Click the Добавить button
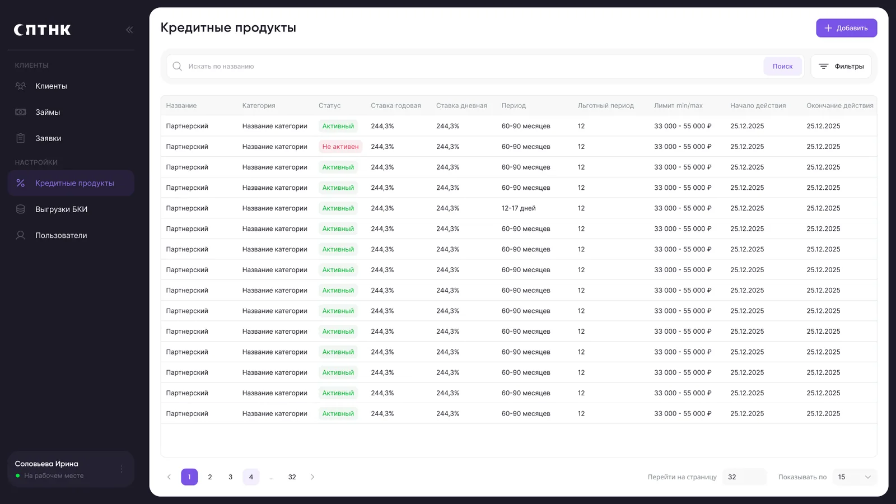Viewport: 896px width, 504px height. (x=846, y=28)
